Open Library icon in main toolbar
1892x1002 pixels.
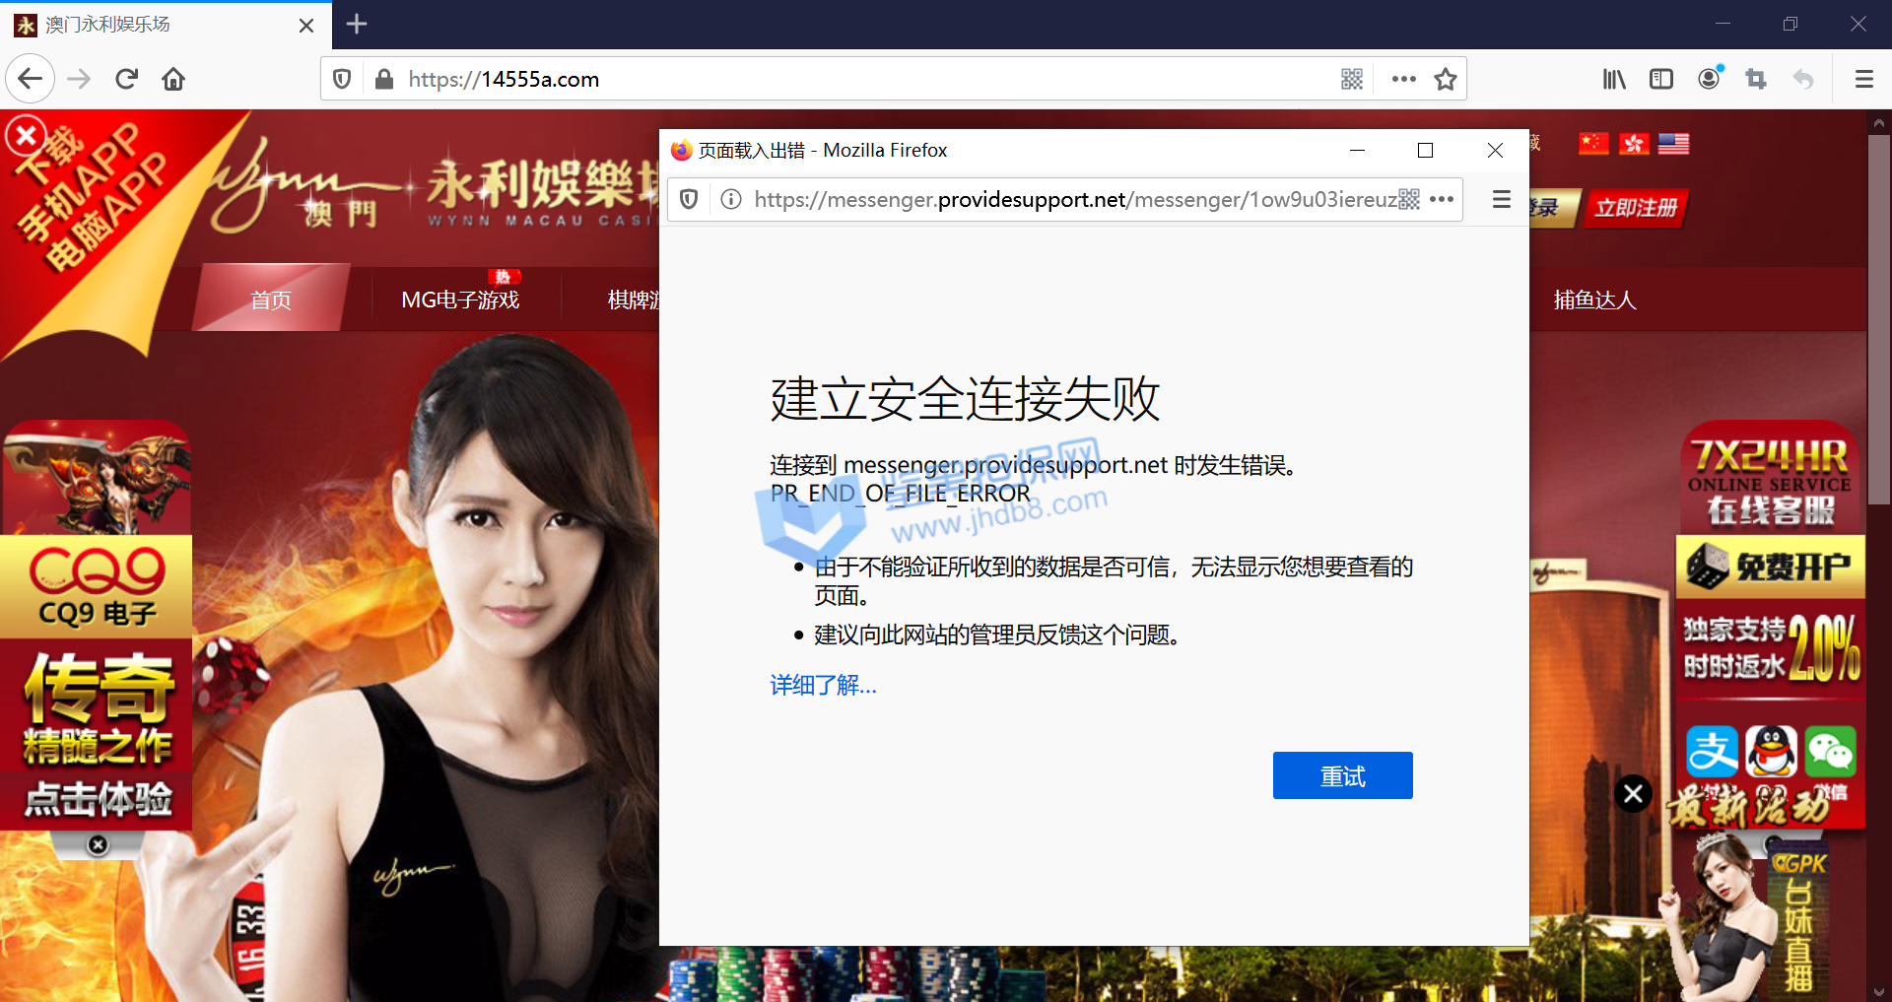1613,79
